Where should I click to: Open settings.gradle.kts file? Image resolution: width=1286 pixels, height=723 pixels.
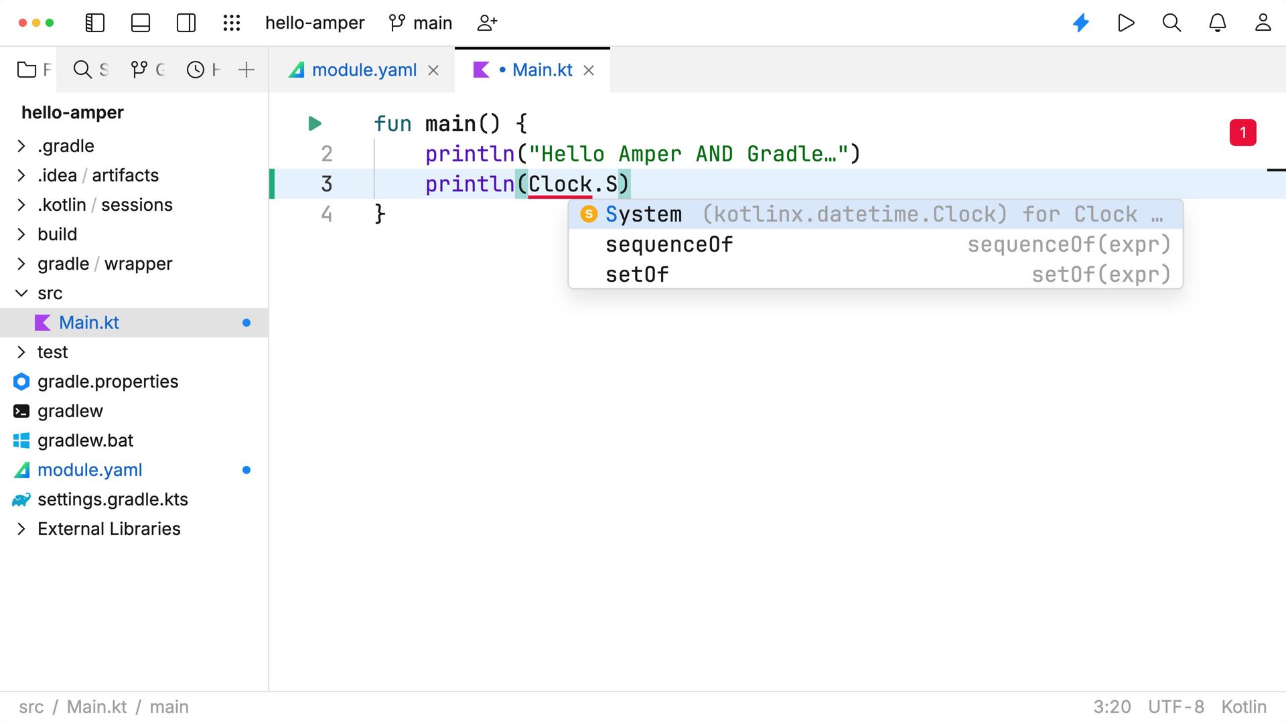point(134,499)
